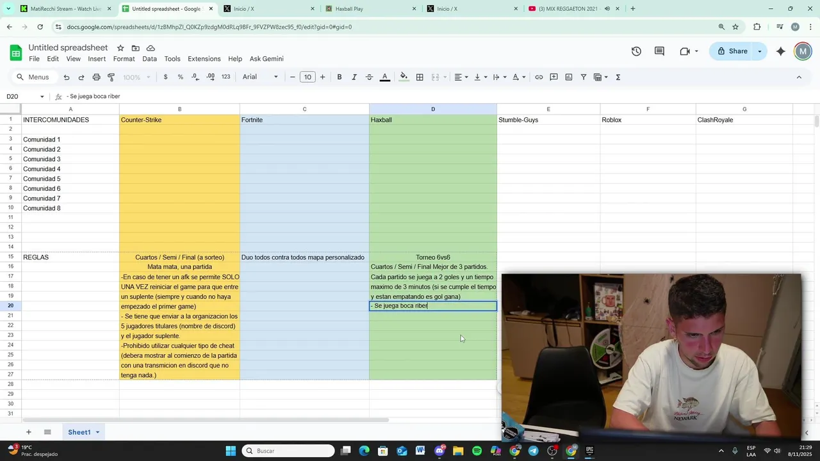The height and width of the screenshot is (461, 820).
Task: Open Telegram from the taskbar
Action: click(533, 451)
